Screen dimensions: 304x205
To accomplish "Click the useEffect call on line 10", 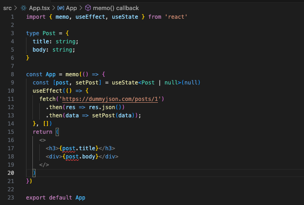I will click(47, 91).
